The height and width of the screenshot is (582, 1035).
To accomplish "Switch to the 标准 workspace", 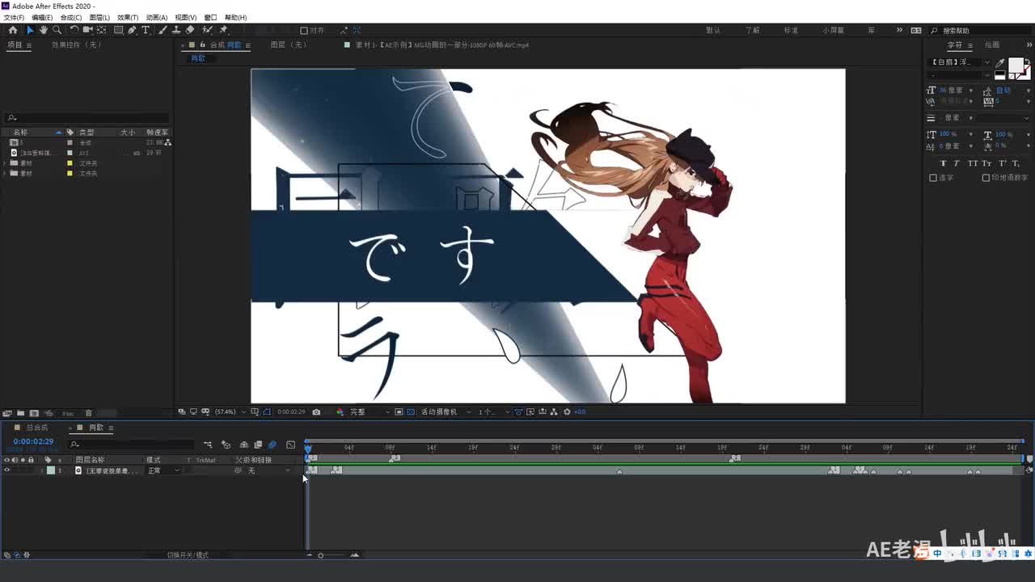I will pos(791,30).
